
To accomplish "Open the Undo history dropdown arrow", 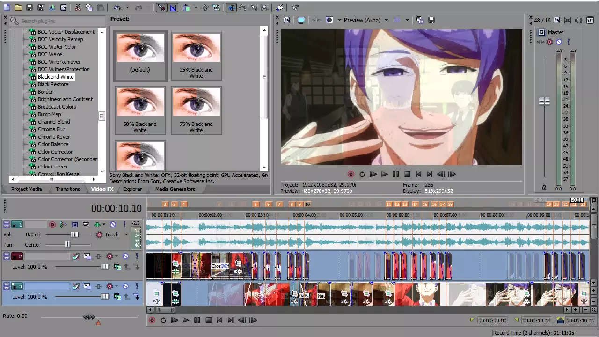I will tap(127, 7).
